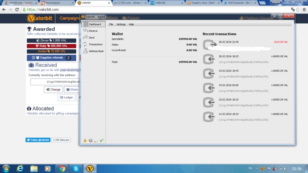Click the green sync checkmark icon
308x173 pixels.
pyautogui.click(x=102, y=141)
